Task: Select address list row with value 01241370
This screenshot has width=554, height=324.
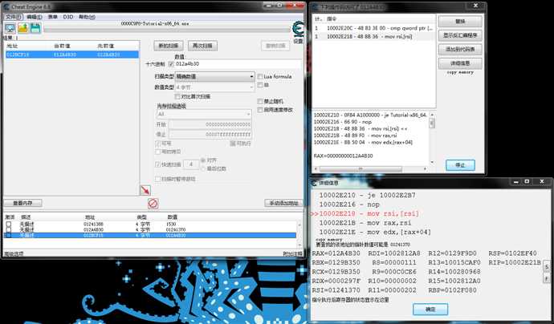Action: click(x=150, y=229)
